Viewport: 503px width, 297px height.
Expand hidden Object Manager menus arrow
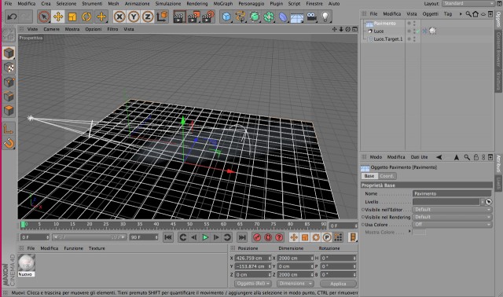[x=461, y=14]
